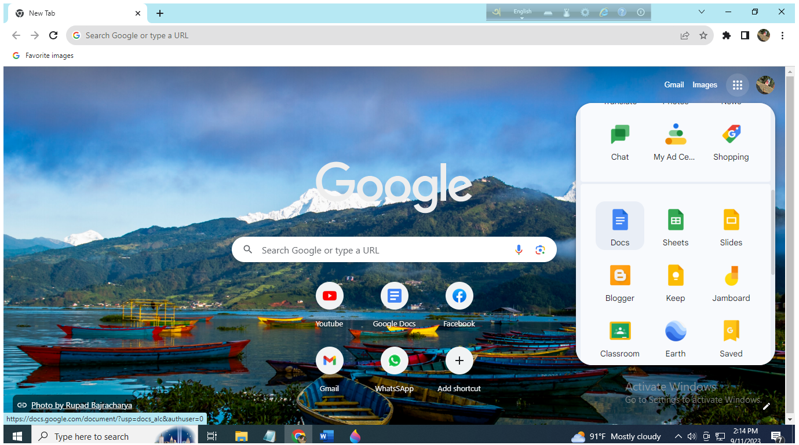Open Internet Explorer icon in the language bar

coord(603,12)
